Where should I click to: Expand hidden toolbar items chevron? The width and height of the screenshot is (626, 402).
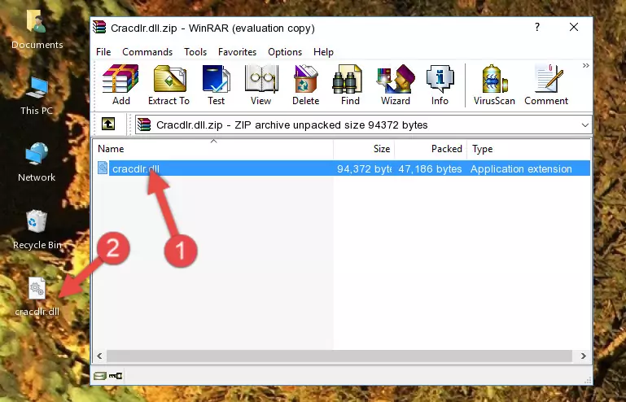pyautogui.click(x=585, y=65)
